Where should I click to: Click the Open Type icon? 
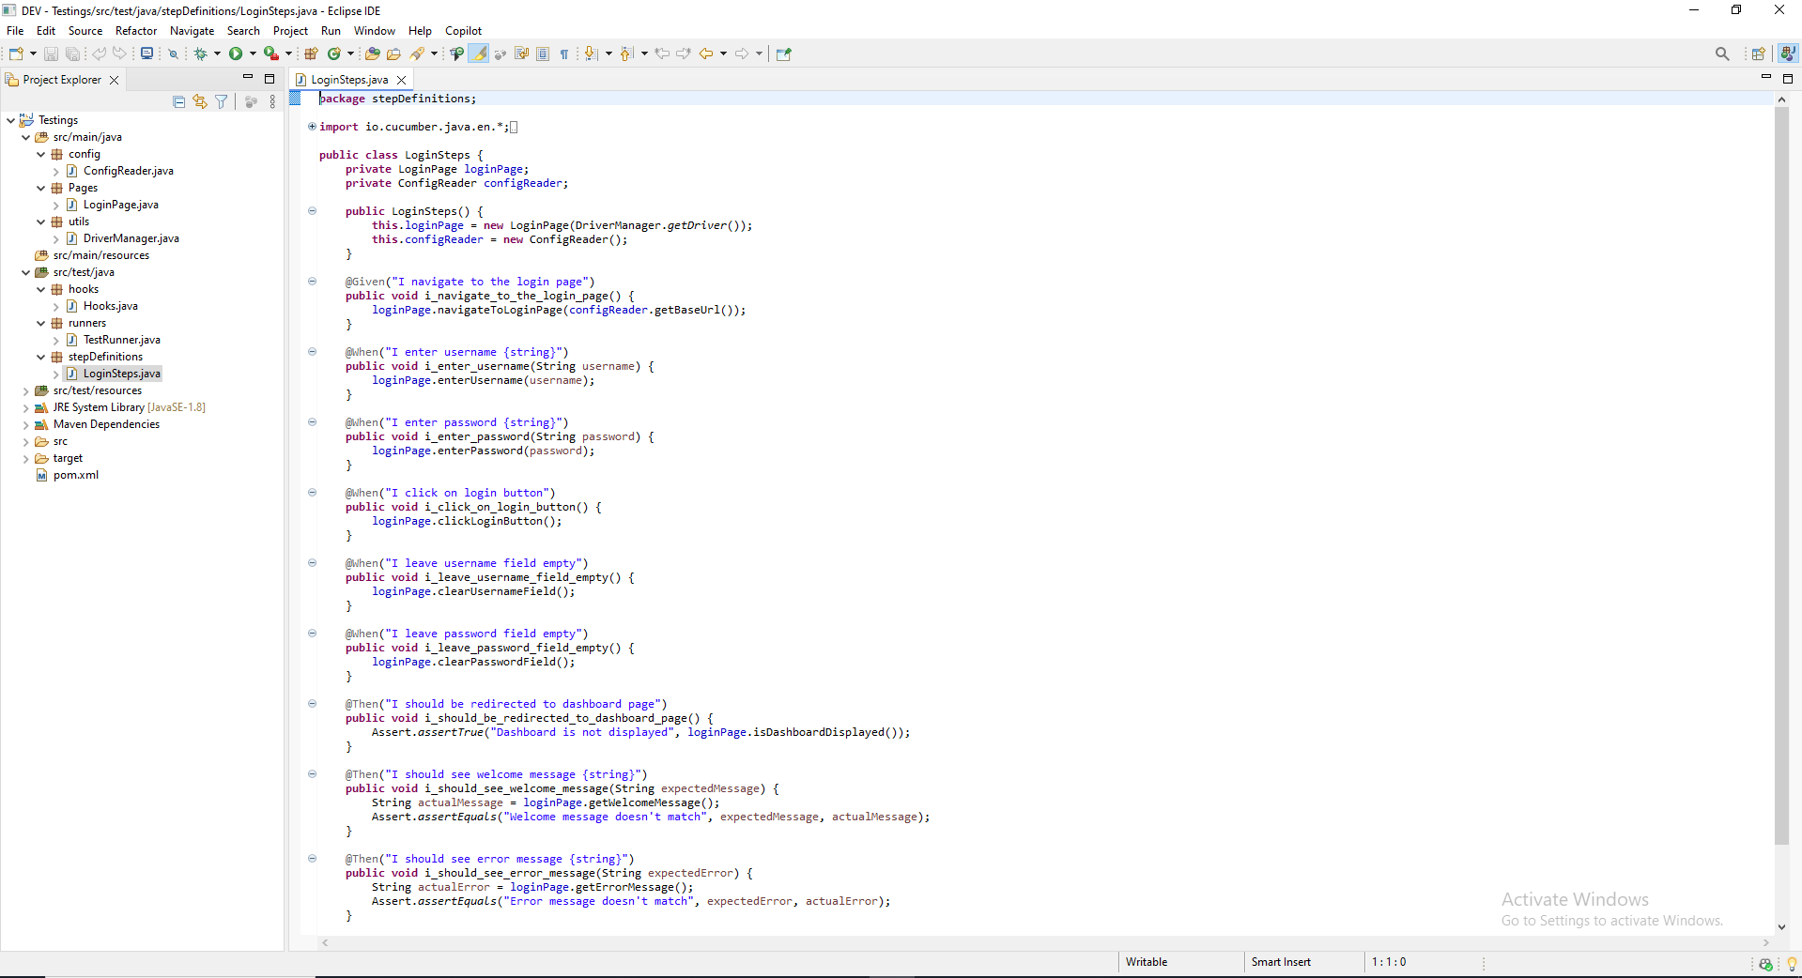point(373,53)
